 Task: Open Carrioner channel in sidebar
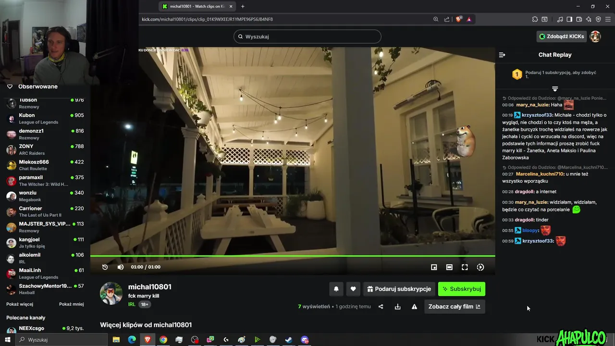(45, 211)
